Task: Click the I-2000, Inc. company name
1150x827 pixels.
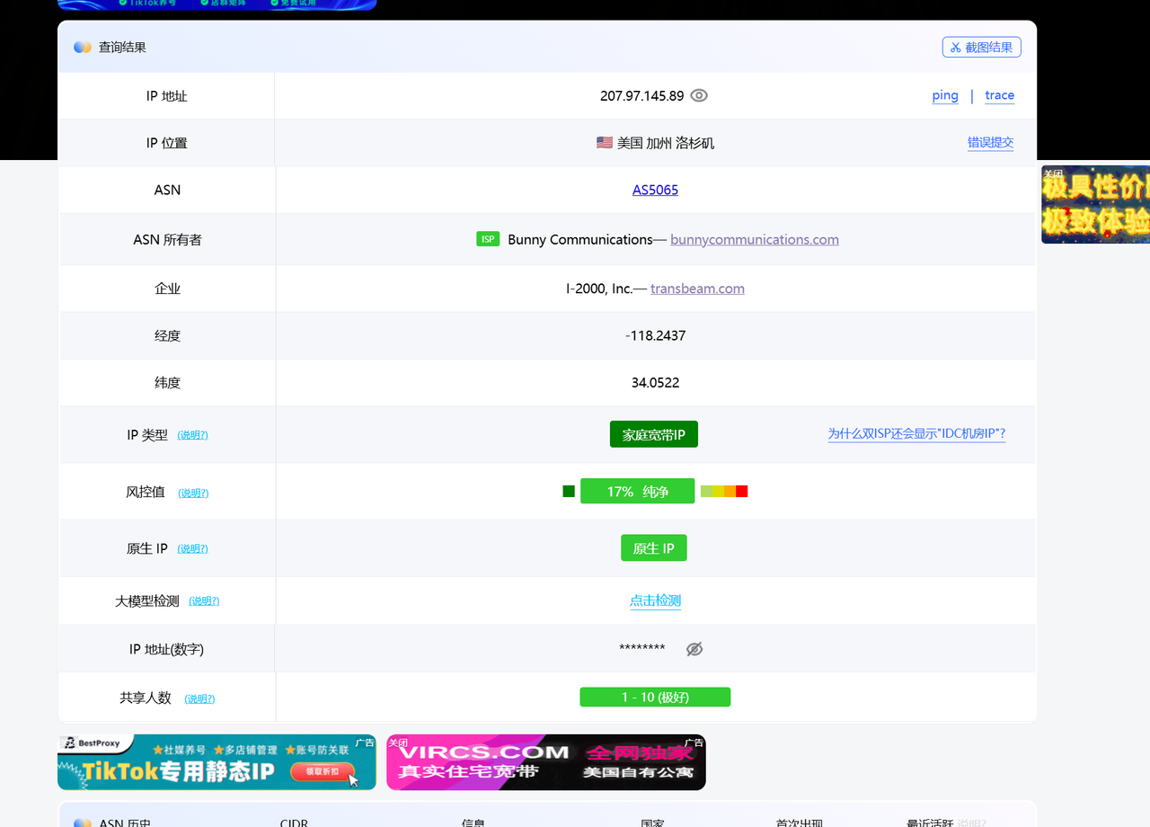Action: click(599, 289)
